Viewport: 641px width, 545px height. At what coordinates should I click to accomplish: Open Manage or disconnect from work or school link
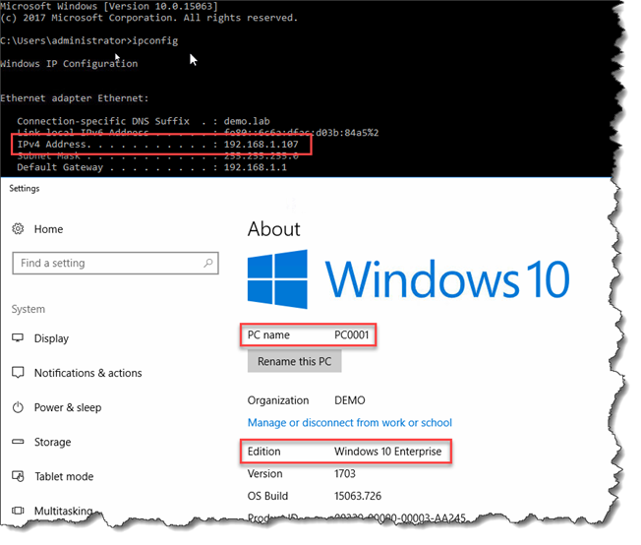(350, 423)
